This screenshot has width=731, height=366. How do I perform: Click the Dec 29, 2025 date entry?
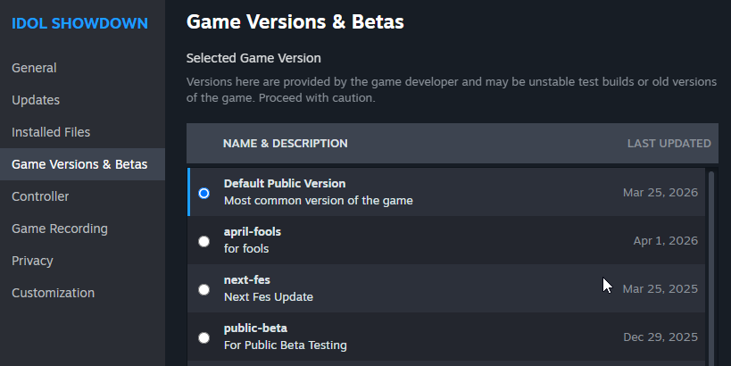click(x=660, y=337)
